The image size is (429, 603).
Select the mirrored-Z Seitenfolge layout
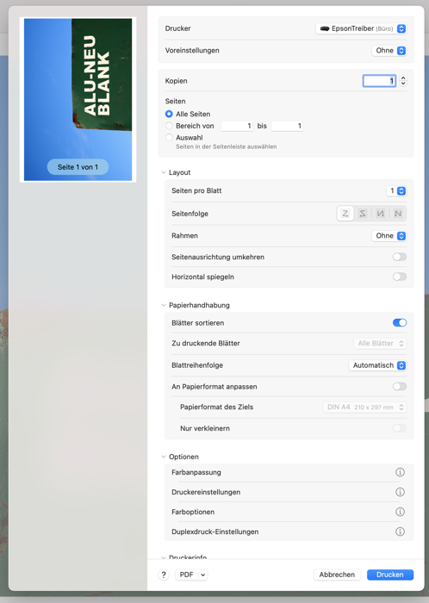click(363, 214)
